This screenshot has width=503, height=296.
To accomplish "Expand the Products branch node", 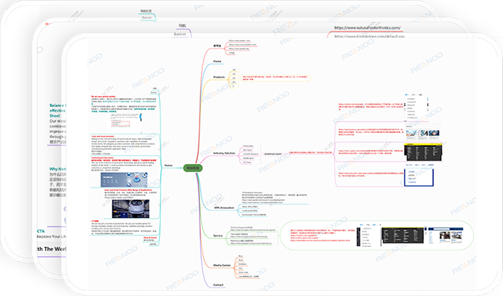I will (218, 76).
